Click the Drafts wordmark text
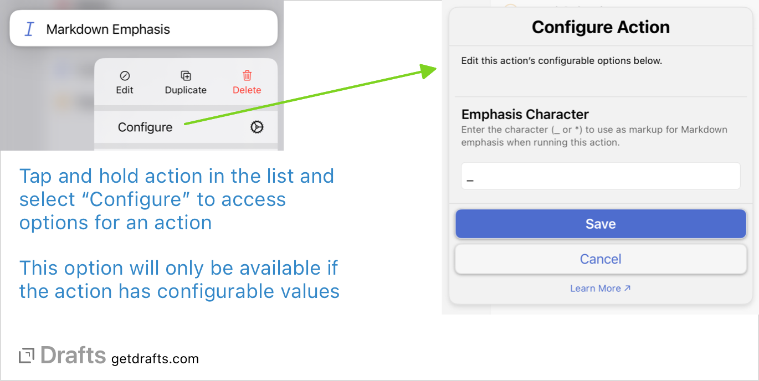This screenshot has height=381, width=759. [x=73, y=356]
